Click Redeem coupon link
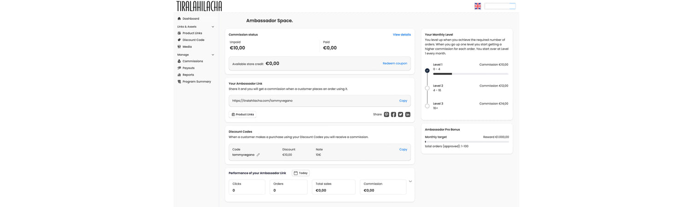The height and width of the screenshot is (207, 691). click(x=395, y=63)
